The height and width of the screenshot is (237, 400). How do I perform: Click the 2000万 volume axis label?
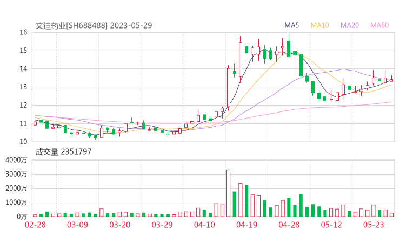(x=16, y=189)
